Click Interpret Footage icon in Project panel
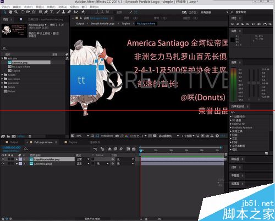Screen dimensions: 275x221 tap(3, 136)
